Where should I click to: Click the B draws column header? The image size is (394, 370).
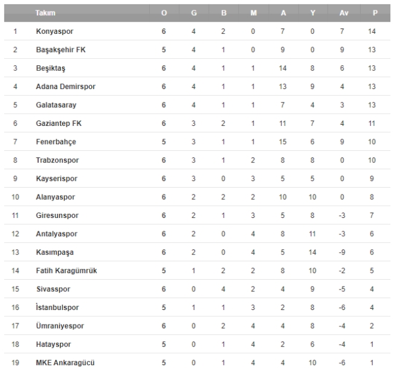pos(223,13)
